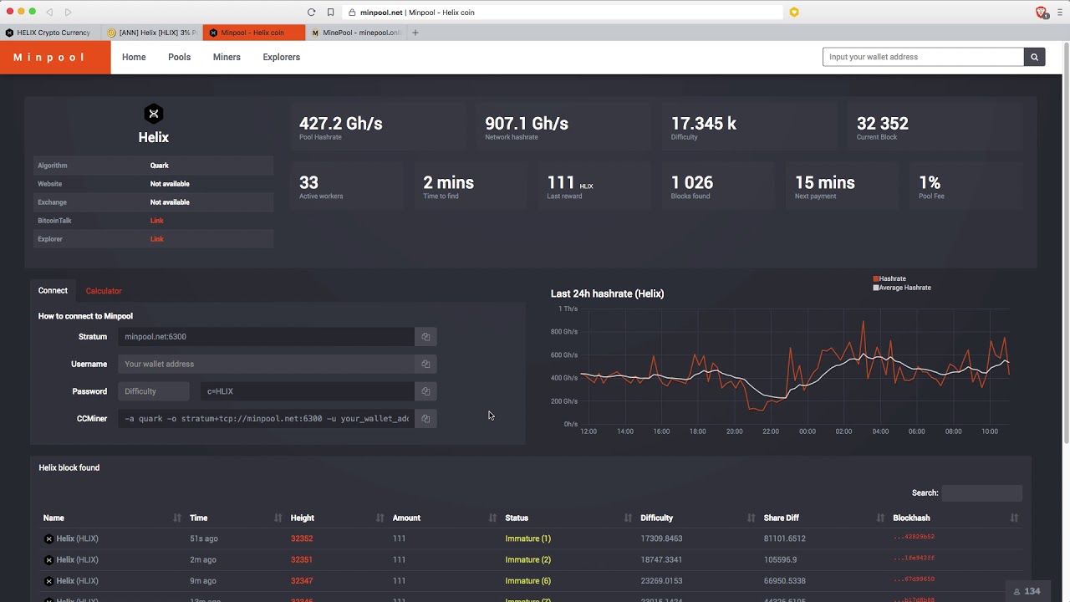Click the wallet search magnifier button
Image resolution: width=1070 pixels, height=602 pixels.
(x=1034, y=57)
